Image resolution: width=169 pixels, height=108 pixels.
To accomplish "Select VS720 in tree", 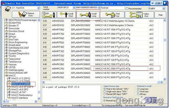I will [x=12, y=67].
